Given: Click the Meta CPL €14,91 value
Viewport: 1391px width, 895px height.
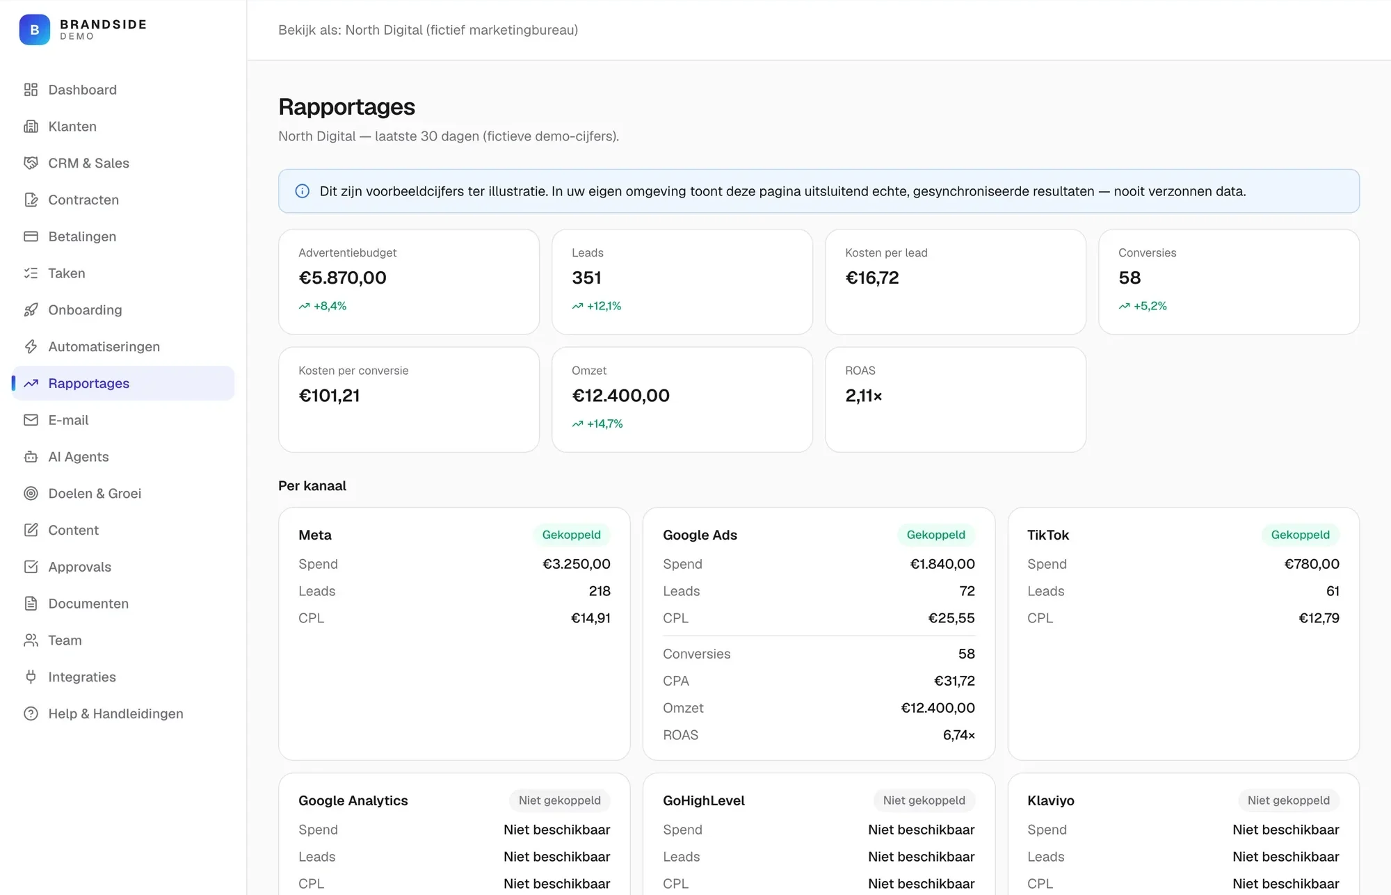Looking at the screenshot, I should tap(590, 618).
